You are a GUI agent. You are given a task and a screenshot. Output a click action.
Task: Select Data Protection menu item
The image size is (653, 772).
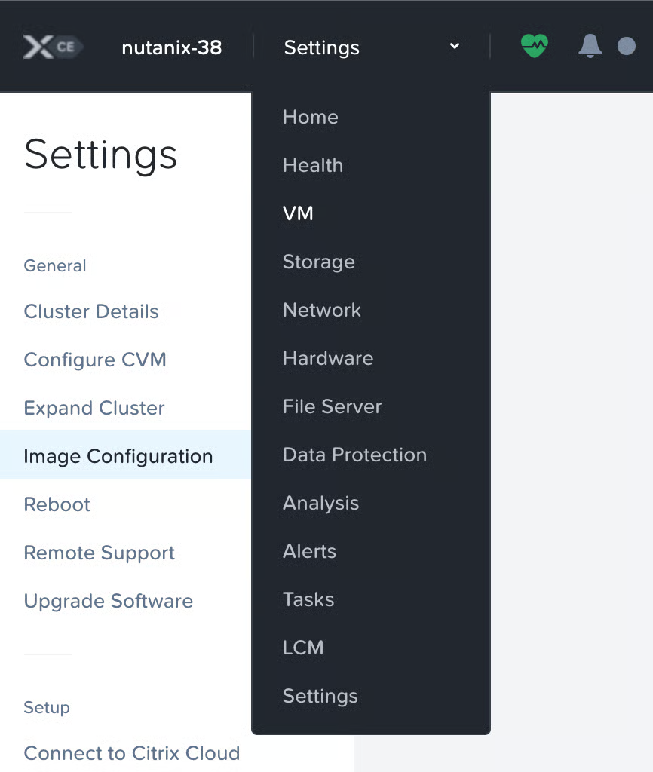tap(354, 455)
